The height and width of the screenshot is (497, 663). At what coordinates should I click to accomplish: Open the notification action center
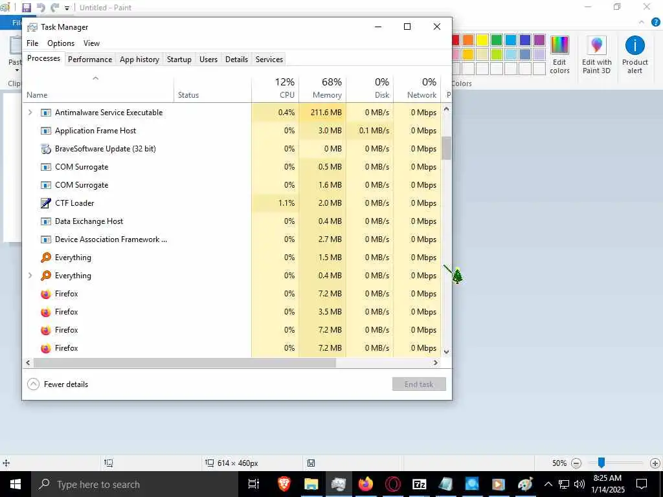click(x=642, y=484)
